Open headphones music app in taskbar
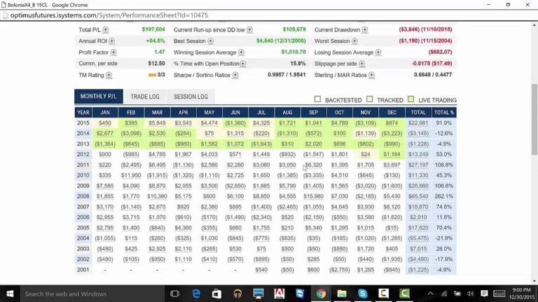The width and height of the screenshot is (538, 302). pyautogui.click(x=237, y=294)
